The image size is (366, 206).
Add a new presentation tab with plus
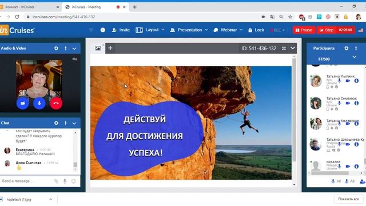pos(110,48)
